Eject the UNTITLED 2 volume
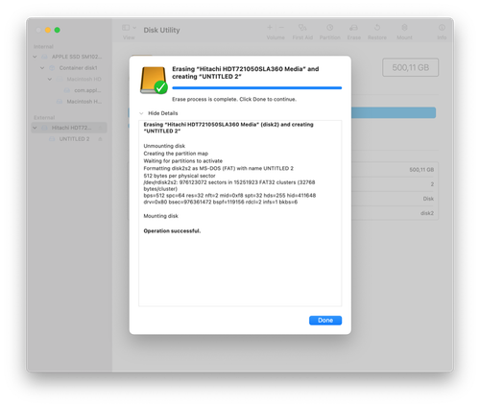The height and width of the screenshot is (407, 480). pos(100,139)
